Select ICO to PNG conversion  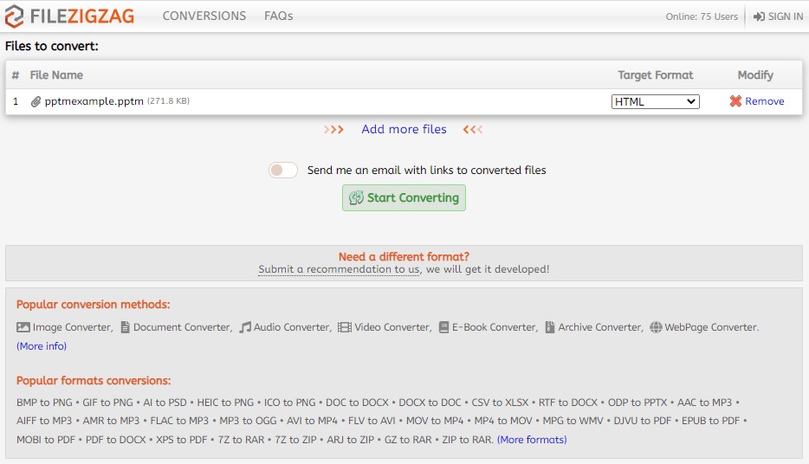(289, 403)
